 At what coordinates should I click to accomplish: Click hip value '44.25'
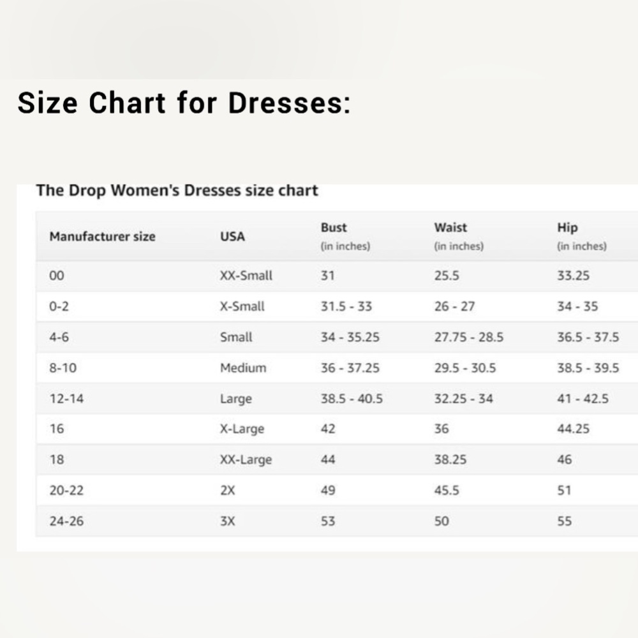pos(573,429)
